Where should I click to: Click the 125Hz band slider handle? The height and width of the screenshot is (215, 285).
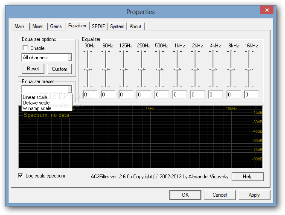point(124,69)
